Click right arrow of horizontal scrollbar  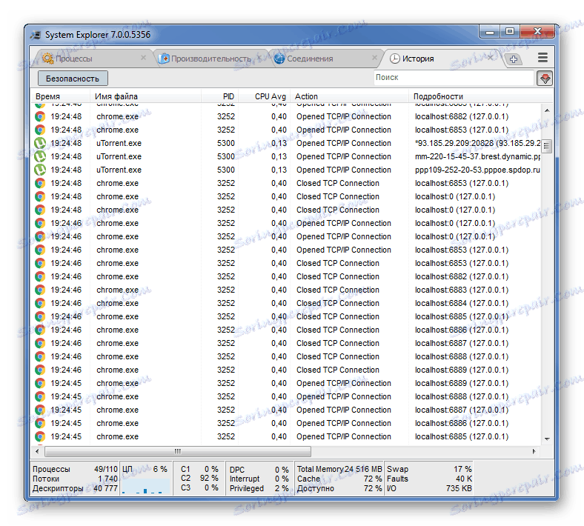[x=534, y=451]
